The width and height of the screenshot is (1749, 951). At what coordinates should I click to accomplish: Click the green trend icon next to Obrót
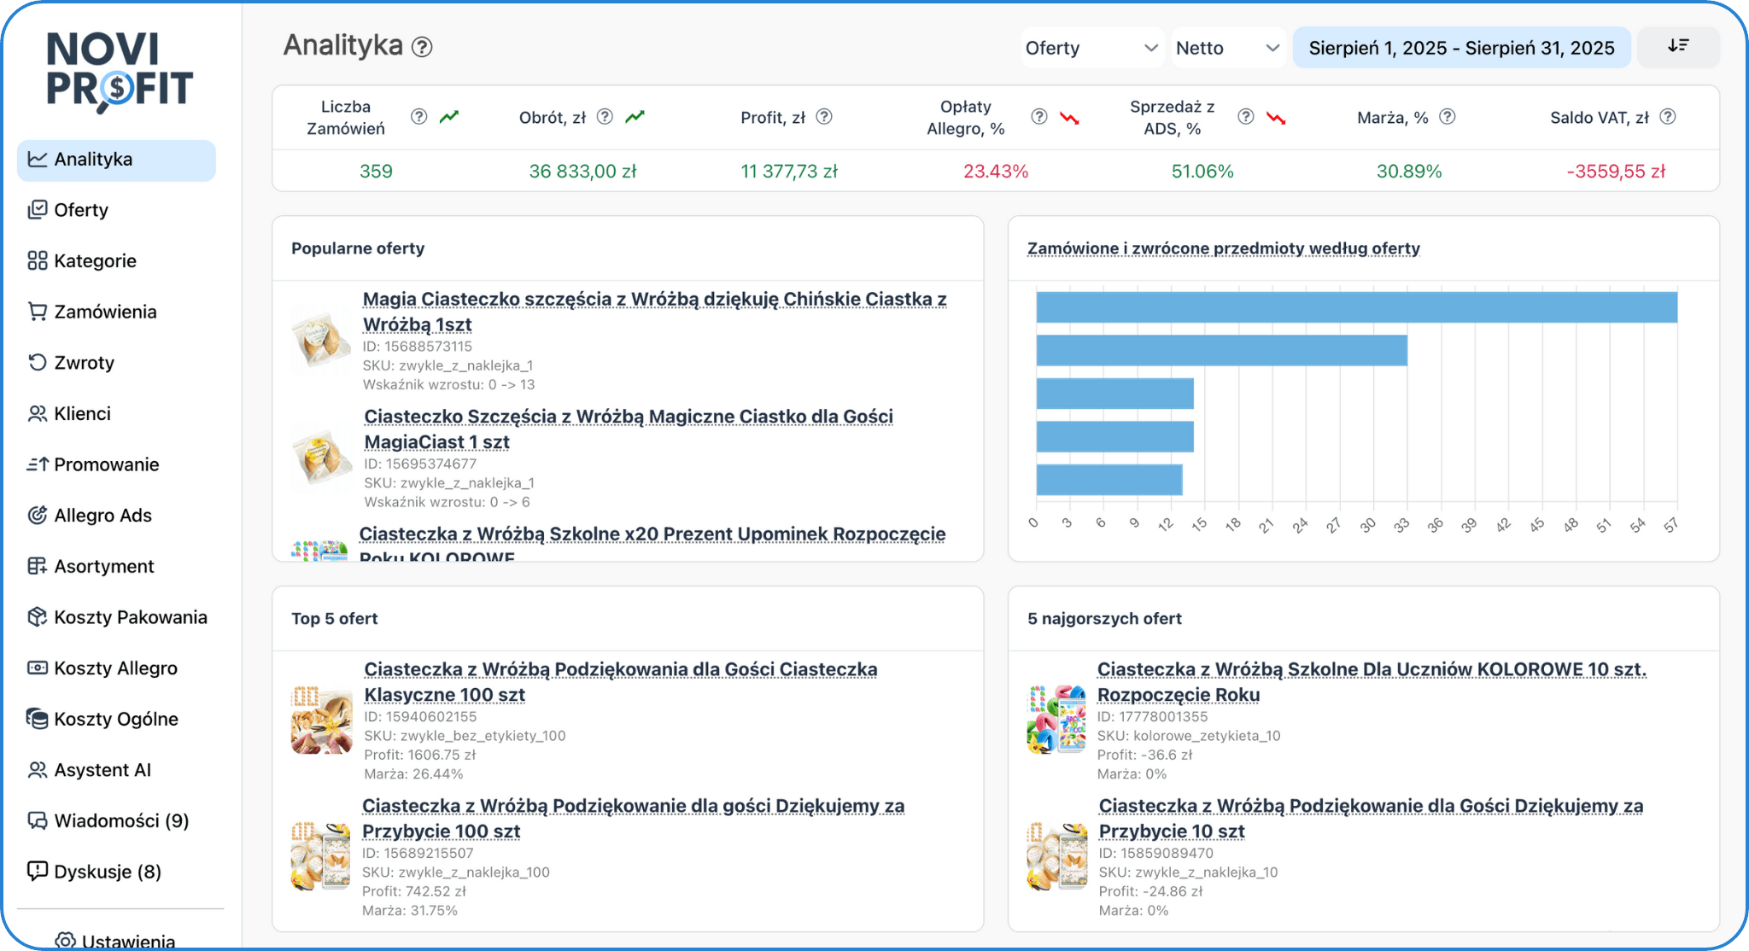(635, 117)
